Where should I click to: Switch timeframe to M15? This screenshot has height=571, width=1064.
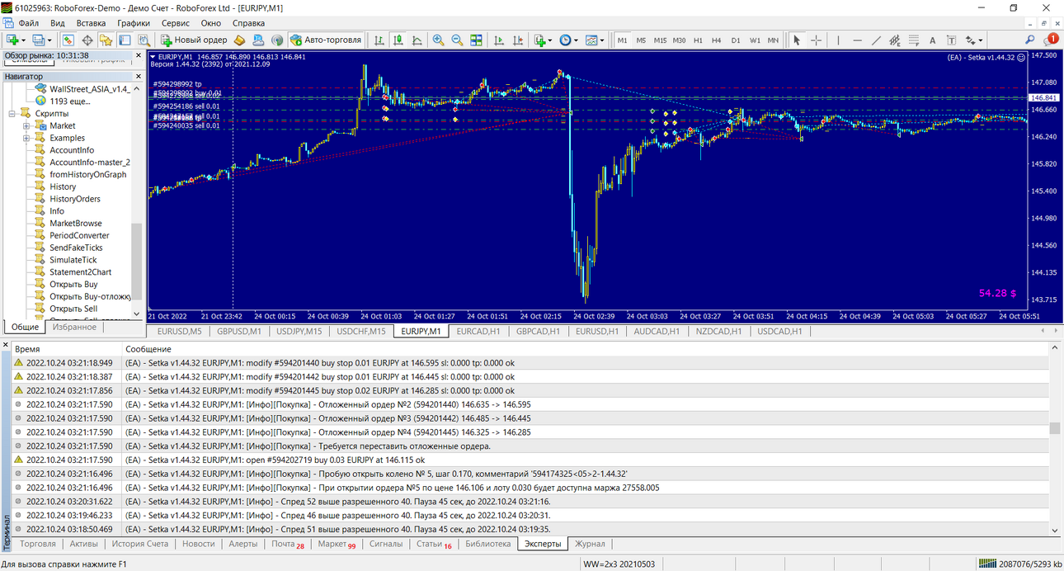pyautogui.click(x=660, y=40)
